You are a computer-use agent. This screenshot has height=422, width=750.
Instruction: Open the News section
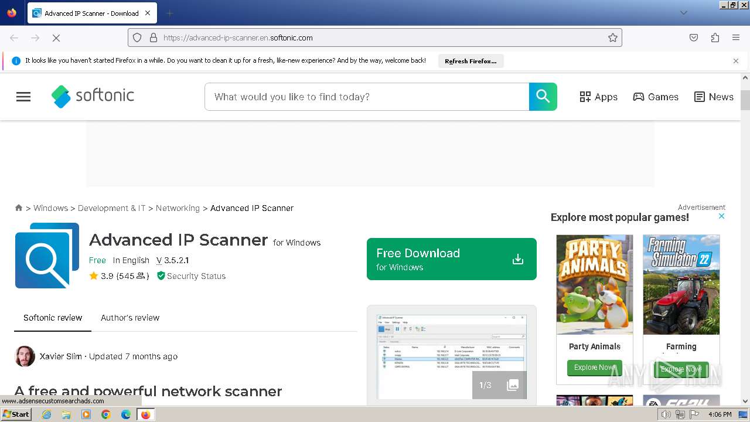point(714,97)
